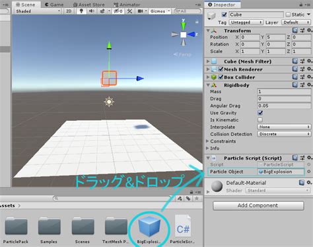
Task: Click Rigidbody Mass field
Action: click(284, 92)
